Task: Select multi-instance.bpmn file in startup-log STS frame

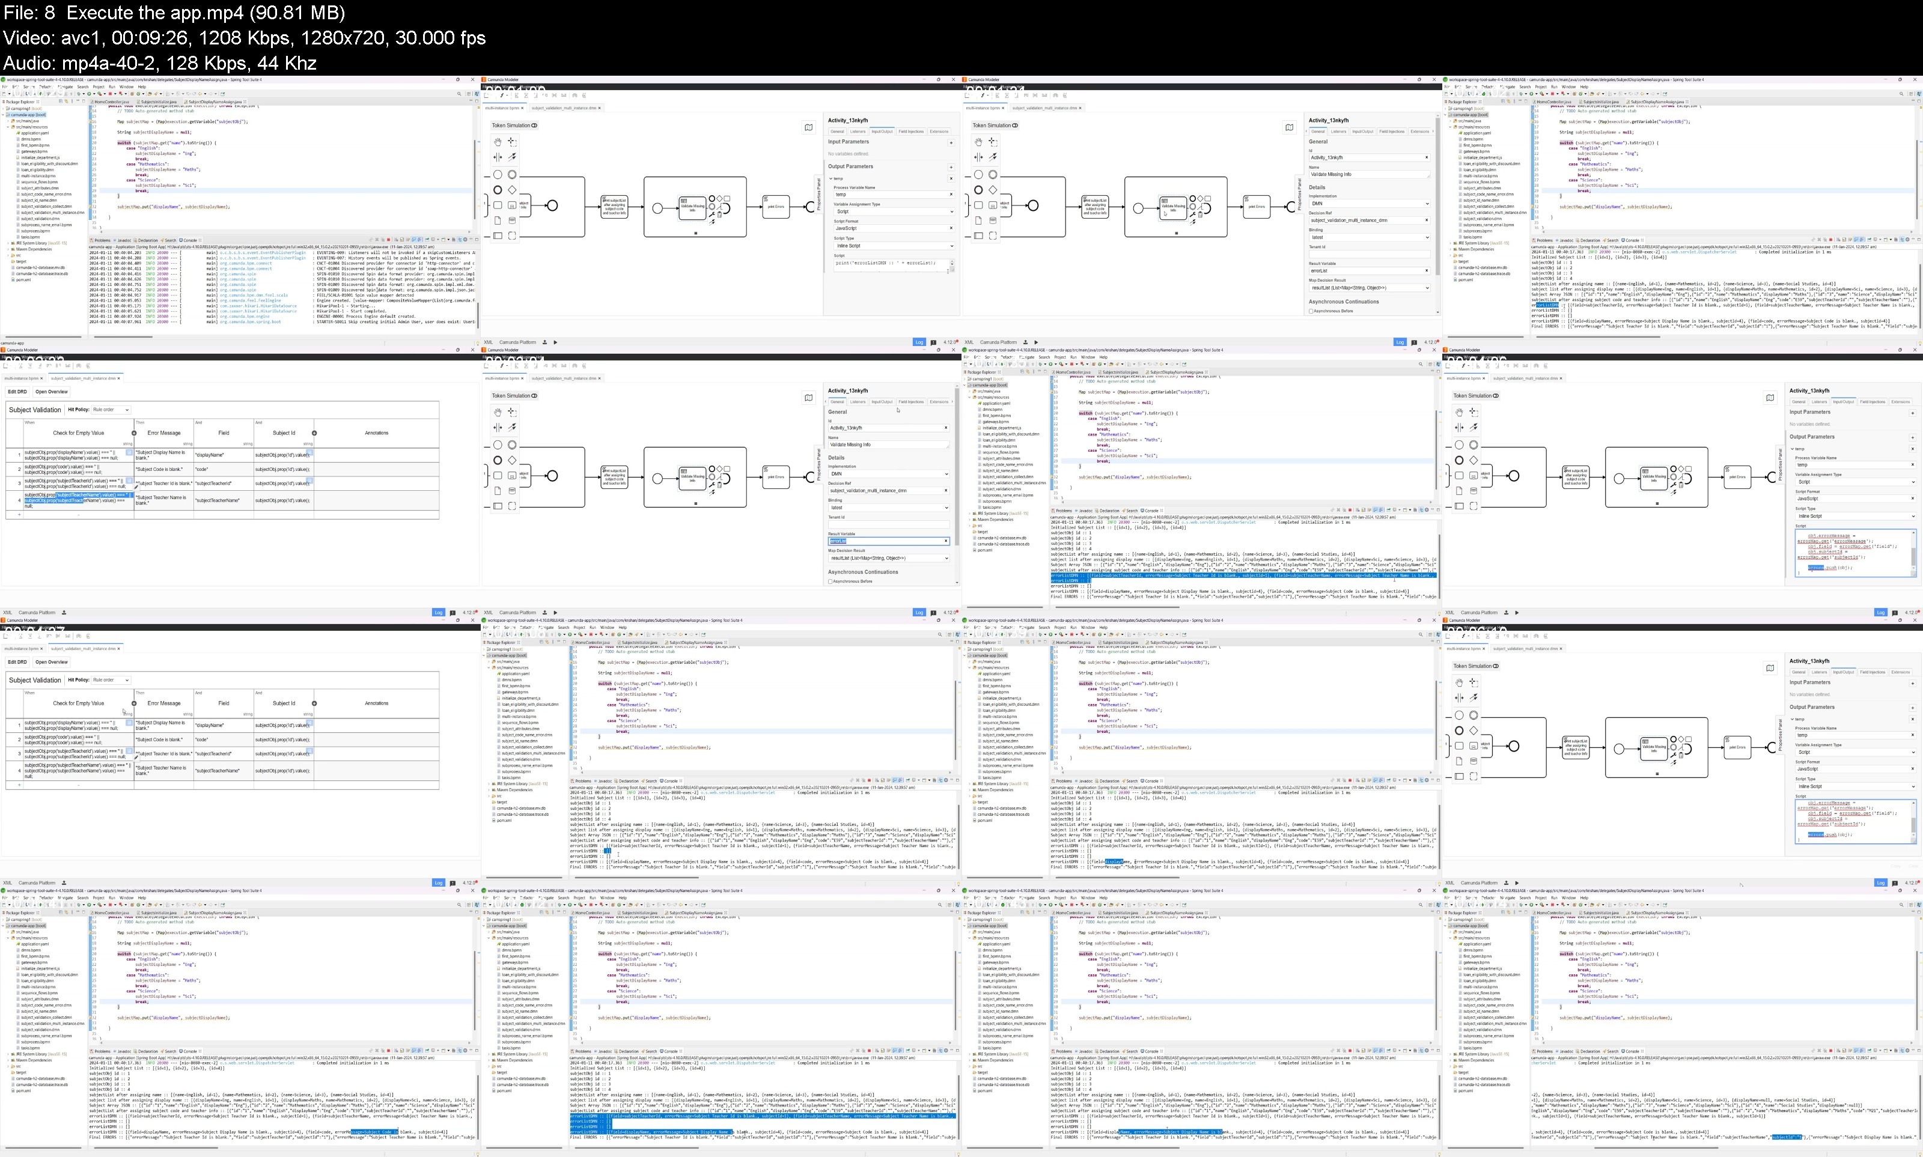Action: coord(37,176)
